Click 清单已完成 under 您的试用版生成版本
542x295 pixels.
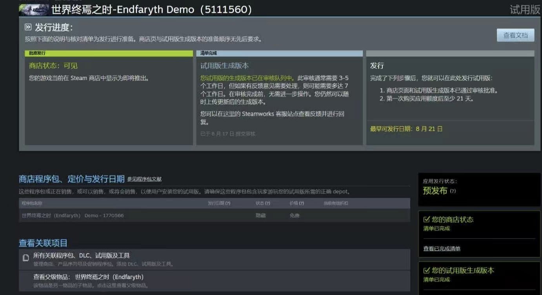(x=437, y=280)
